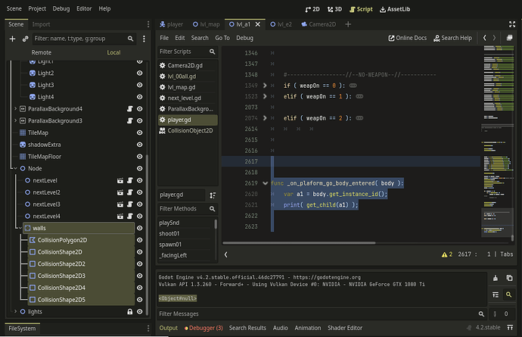Collapse the walls tree item
The image size is (522, 337).
pos(20,228)
